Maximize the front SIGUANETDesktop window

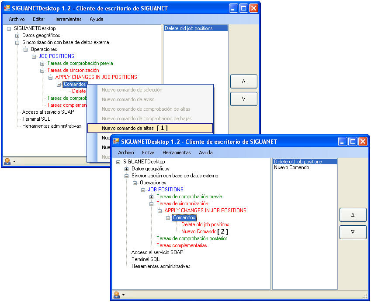pos(353,142)
